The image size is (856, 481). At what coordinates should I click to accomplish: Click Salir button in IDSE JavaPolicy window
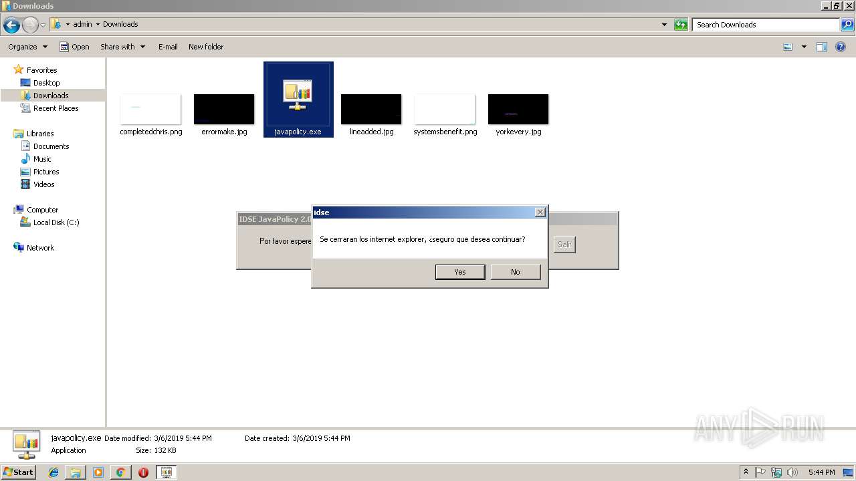pos(564,245)
